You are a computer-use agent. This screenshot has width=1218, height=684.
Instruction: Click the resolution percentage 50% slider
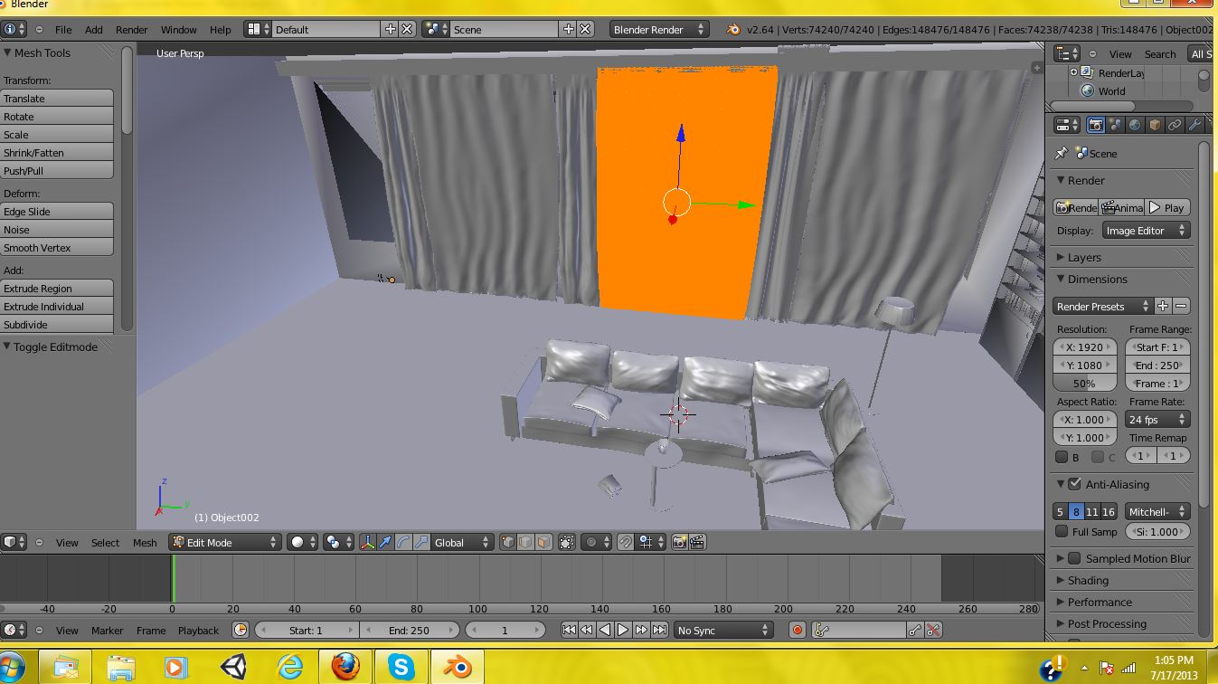pyautogui.click(x=1084, y=384)
